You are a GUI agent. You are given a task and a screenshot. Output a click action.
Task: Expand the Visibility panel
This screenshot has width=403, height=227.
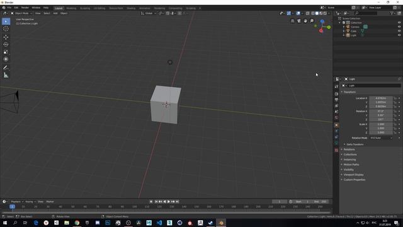pyautogui.click(x=348, y=170)
